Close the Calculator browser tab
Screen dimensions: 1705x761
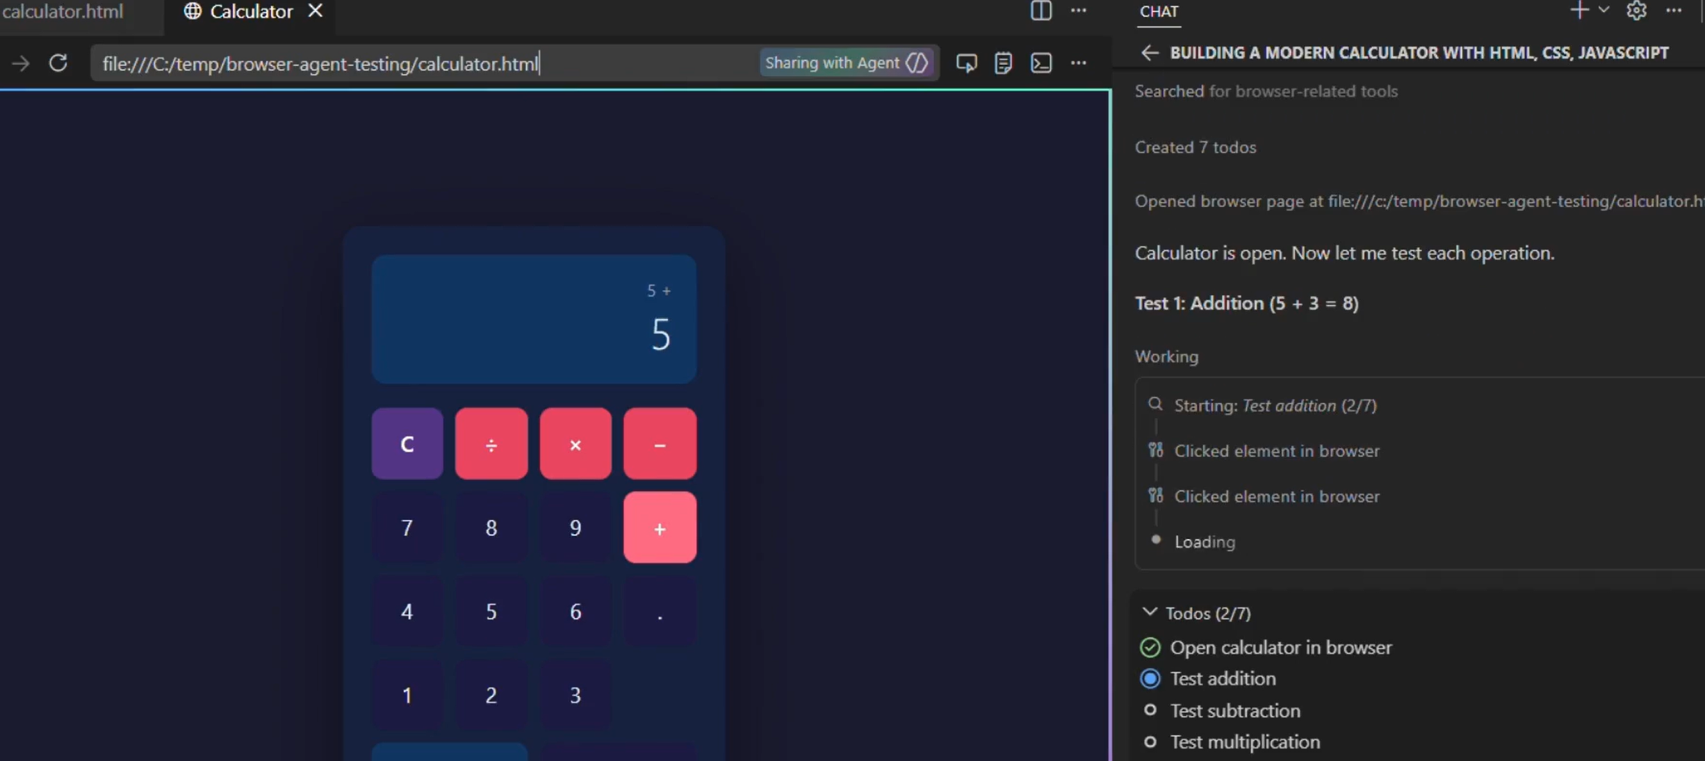316,11
